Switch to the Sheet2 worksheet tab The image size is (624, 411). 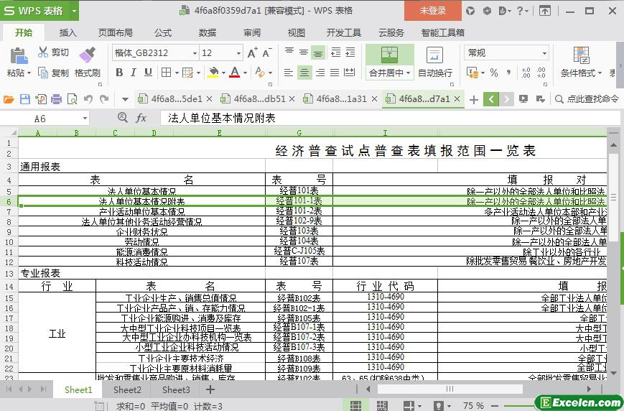coord(127,389)
